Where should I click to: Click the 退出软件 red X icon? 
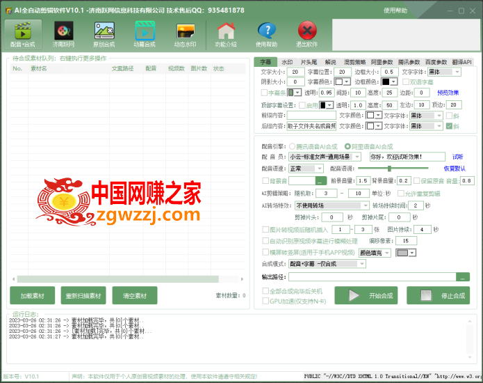[x=307, y=34]
